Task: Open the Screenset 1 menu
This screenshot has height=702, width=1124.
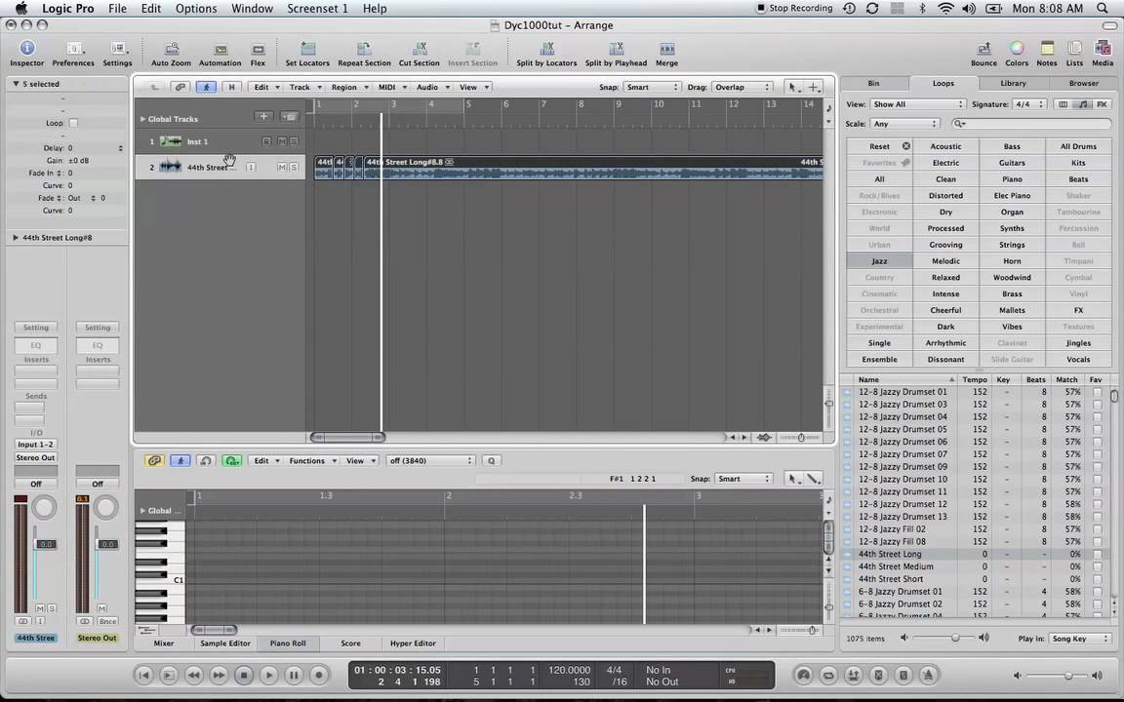Action: pyautogui.click(x=317, y=9)
